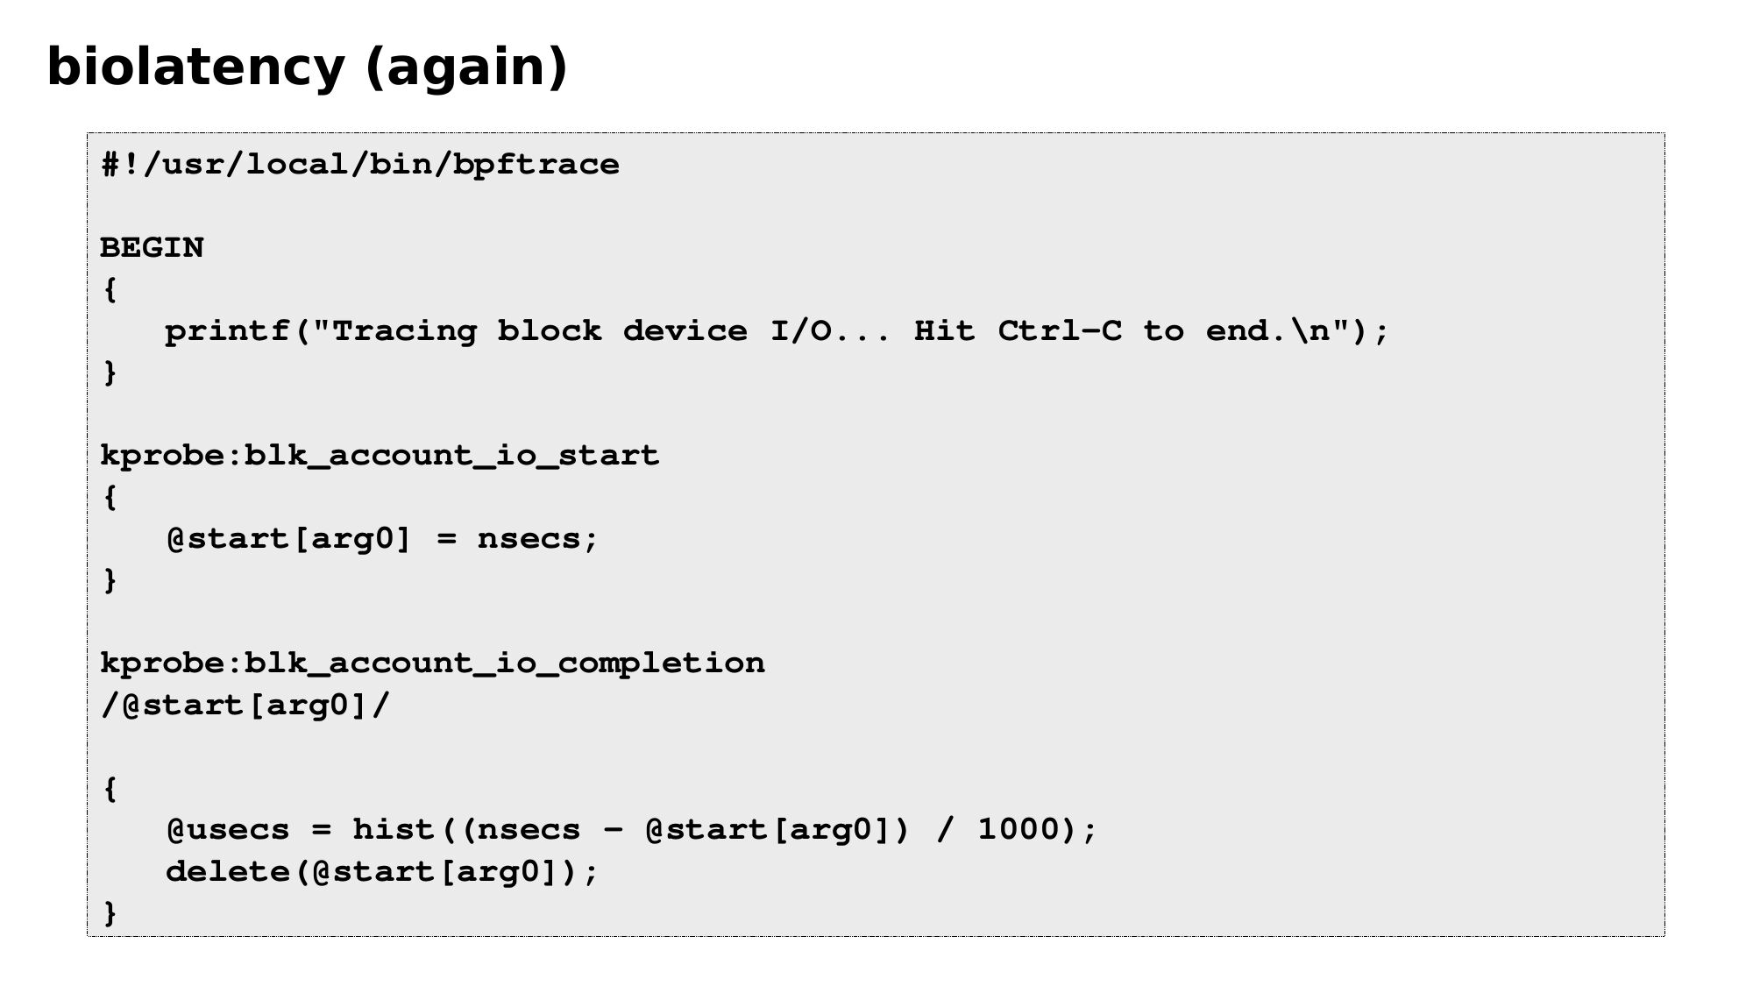Click the @usecs map variable
The height and width of the screenshot is (986, 1753).
[x=227, y=830]
